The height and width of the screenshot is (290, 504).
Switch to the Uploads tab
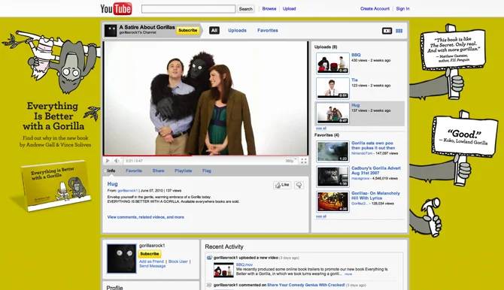(237, 31)
